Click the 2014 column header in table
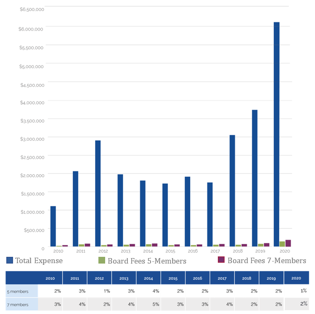 (x=148, y=278)
